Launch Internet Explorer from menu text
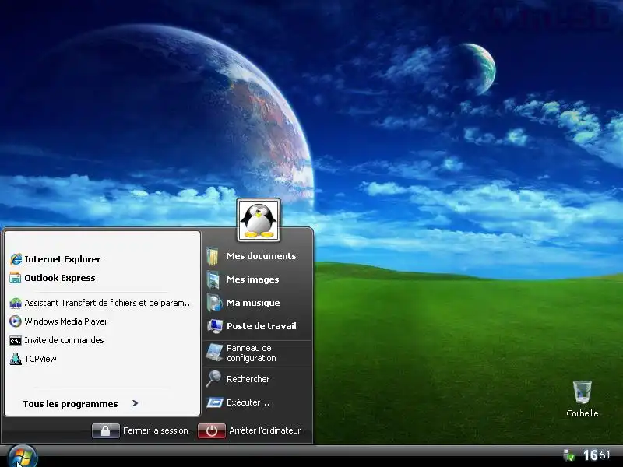 pyautogui.click(x=62, y=259)
